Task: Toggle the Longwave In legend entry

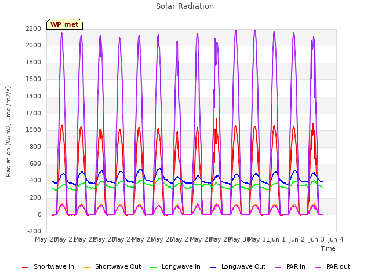Action: point(175,266)
